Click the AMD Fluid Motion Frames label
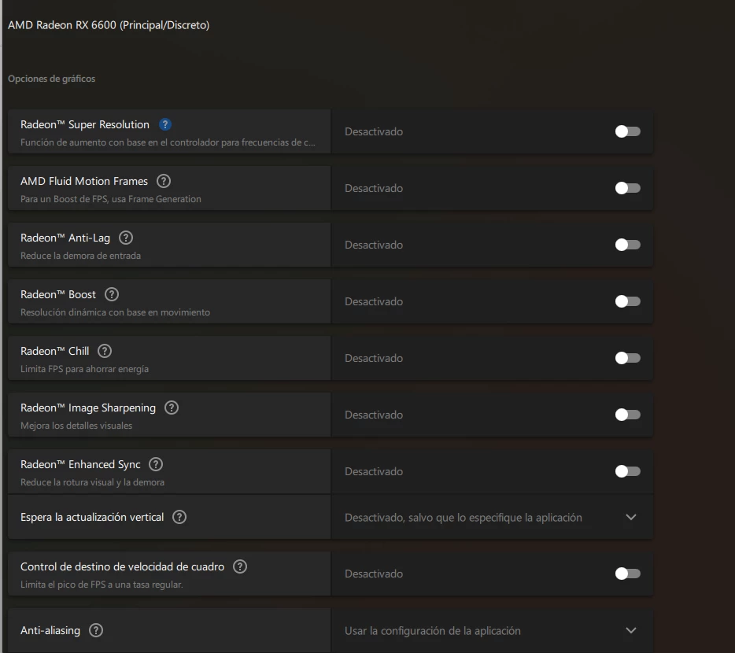This screenshot has height=653, width=735. coord(84,182)
